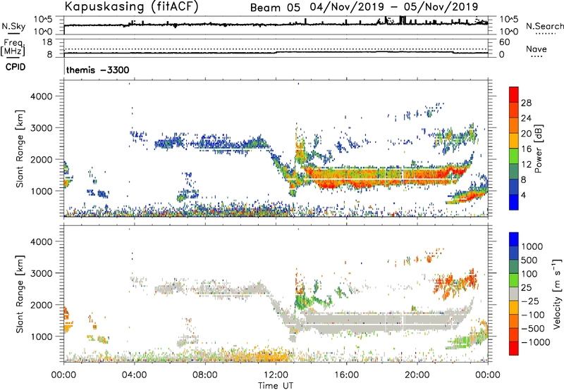Click the '60' Nave axis tick
564x390 pixels.
(504, 42)
